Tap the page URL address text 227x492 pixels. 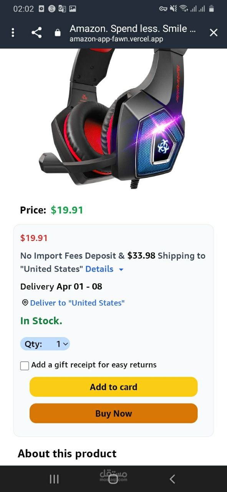coord(116,39)
